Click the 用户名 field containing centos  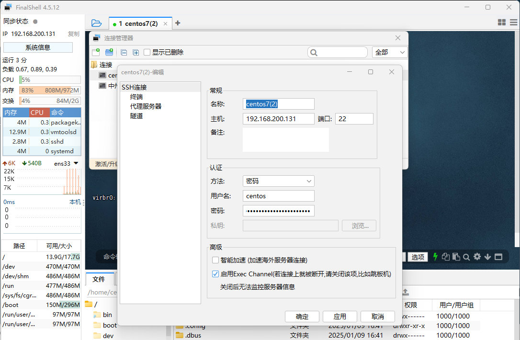(x=279, y=196)
